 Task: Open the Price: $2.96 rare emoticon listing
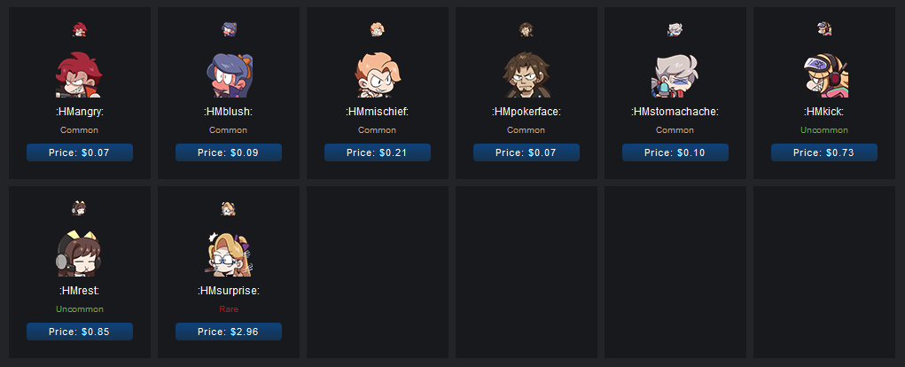pyautogui.click(x=229, y=332)
